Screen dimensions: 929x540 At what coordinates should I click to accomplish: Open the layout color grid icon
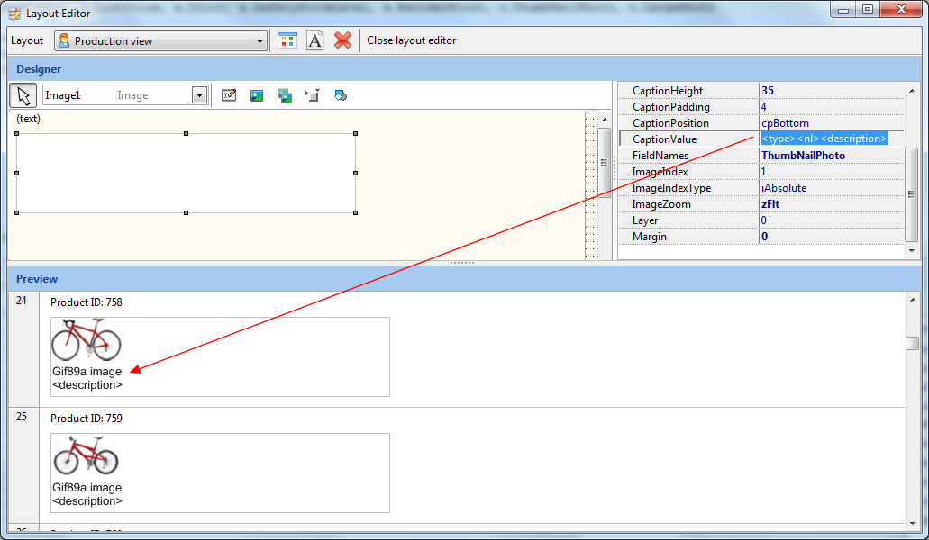[x=287, y=40]
